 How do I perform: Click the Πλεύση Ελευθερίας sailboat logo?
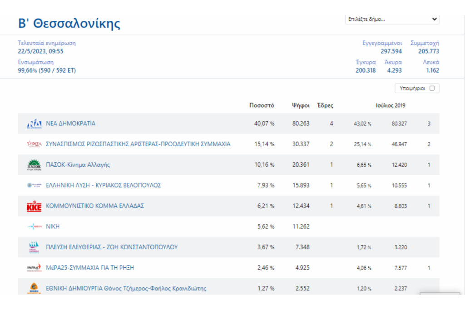(34, 247)
